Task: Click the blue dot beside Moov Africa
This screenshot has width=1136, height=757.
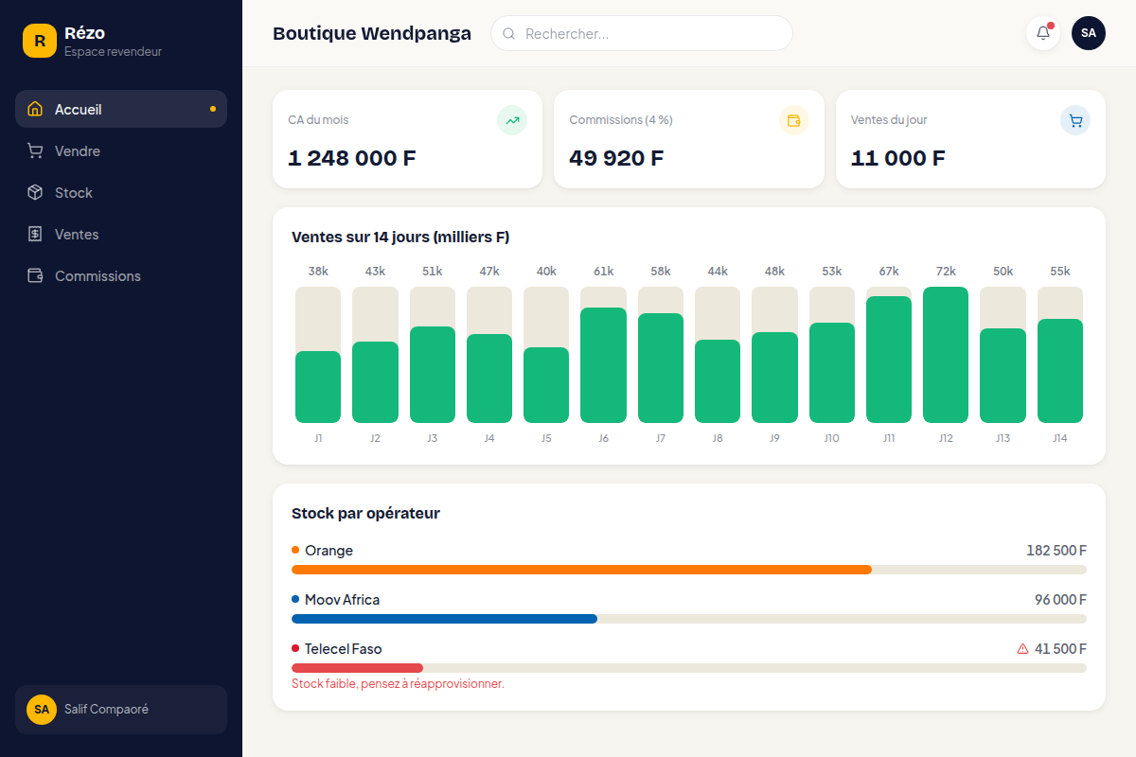Action: [x=295, y=599]
